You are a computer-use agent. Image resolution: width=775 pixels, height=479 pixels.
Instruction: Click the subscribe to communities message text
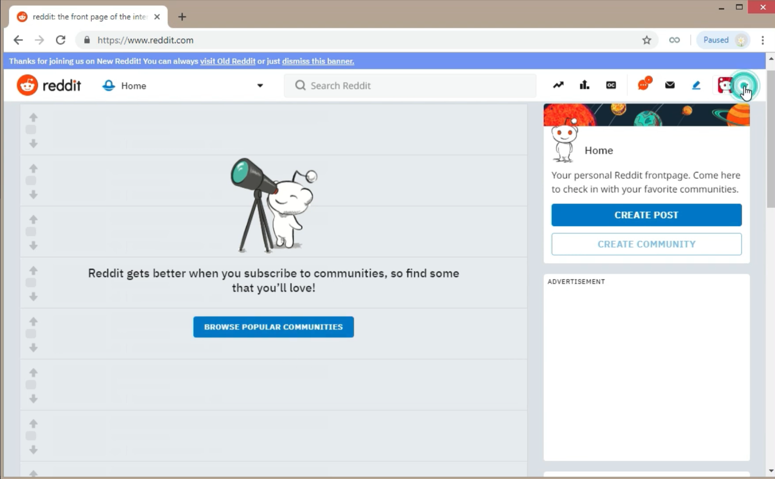point(273,280)
